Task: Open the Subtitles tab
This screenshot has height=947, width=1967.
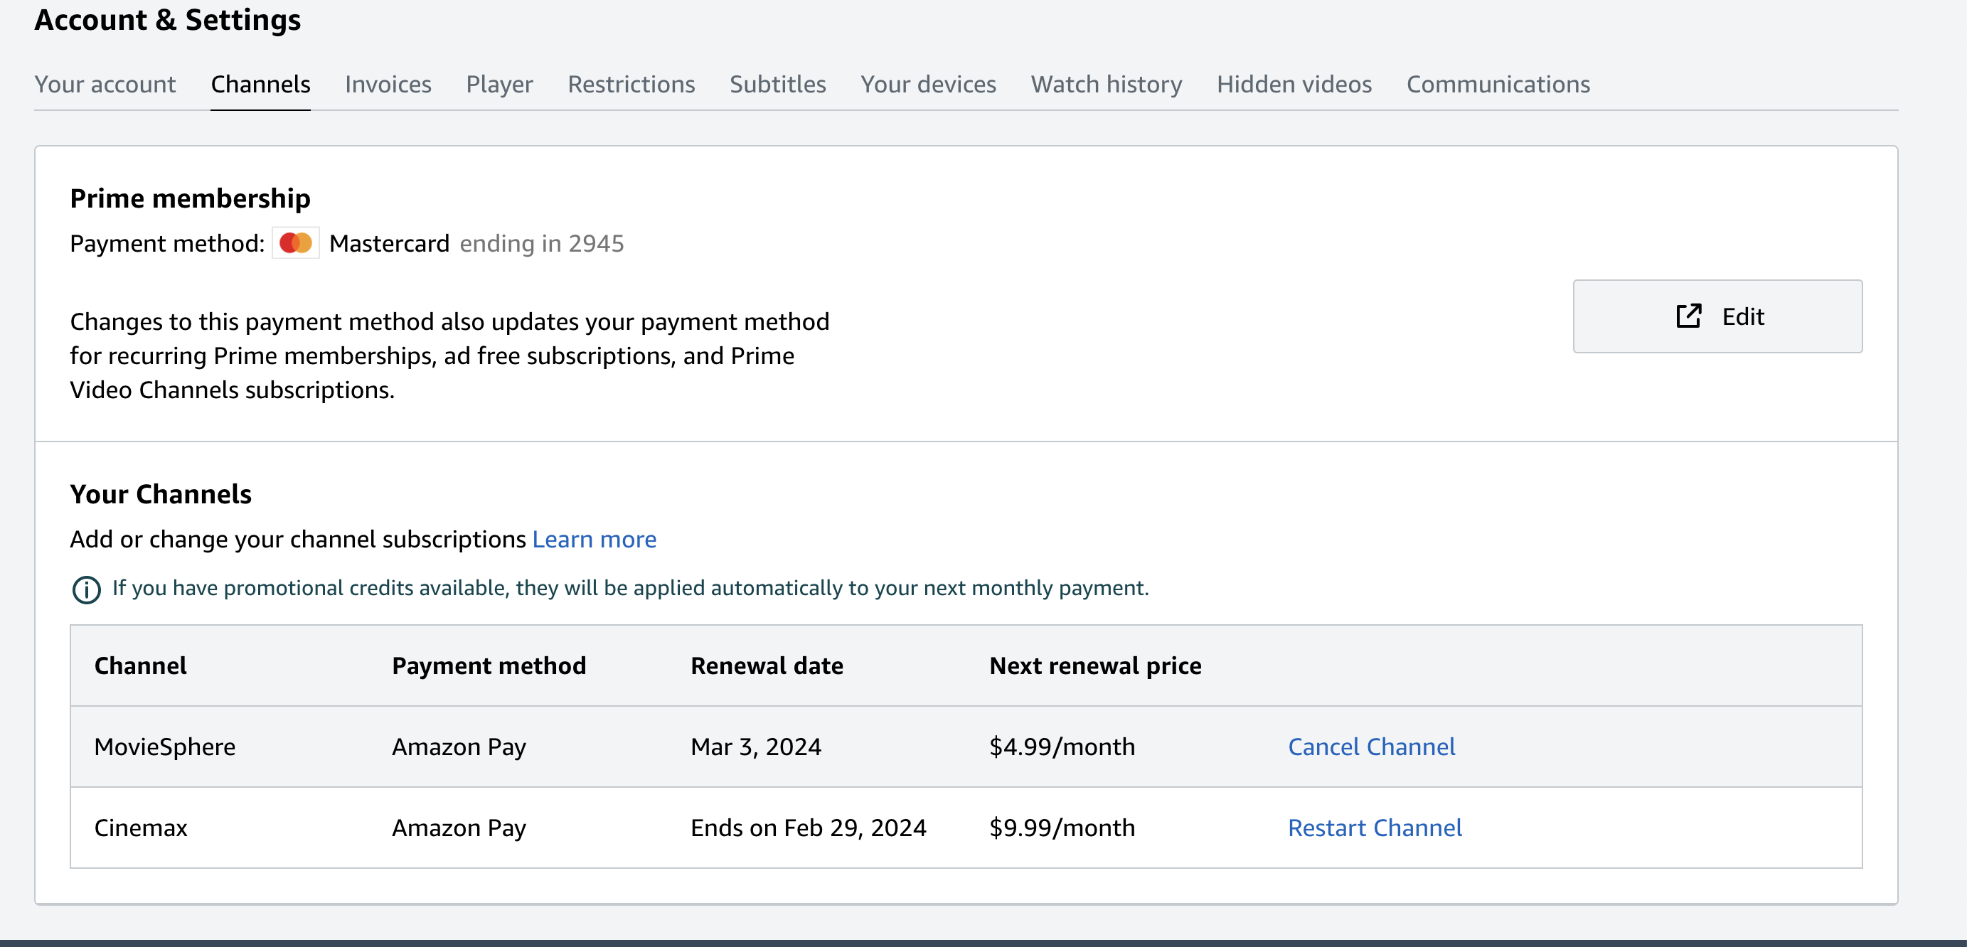Action: point(777,84)
